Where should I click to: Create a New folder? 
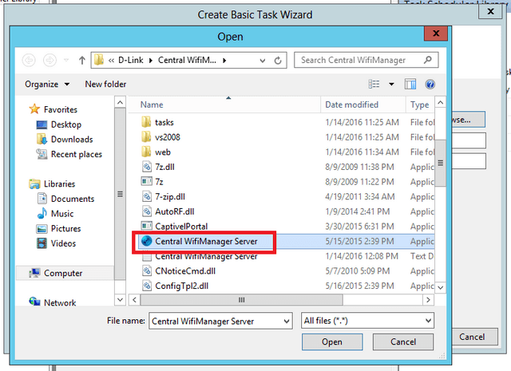tap(105, 84)
